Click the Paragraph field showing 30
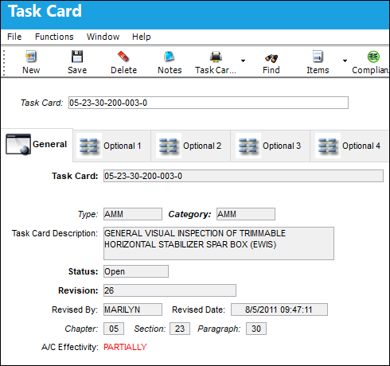Screen dimensions: 390x366 [x=256, y=329]
